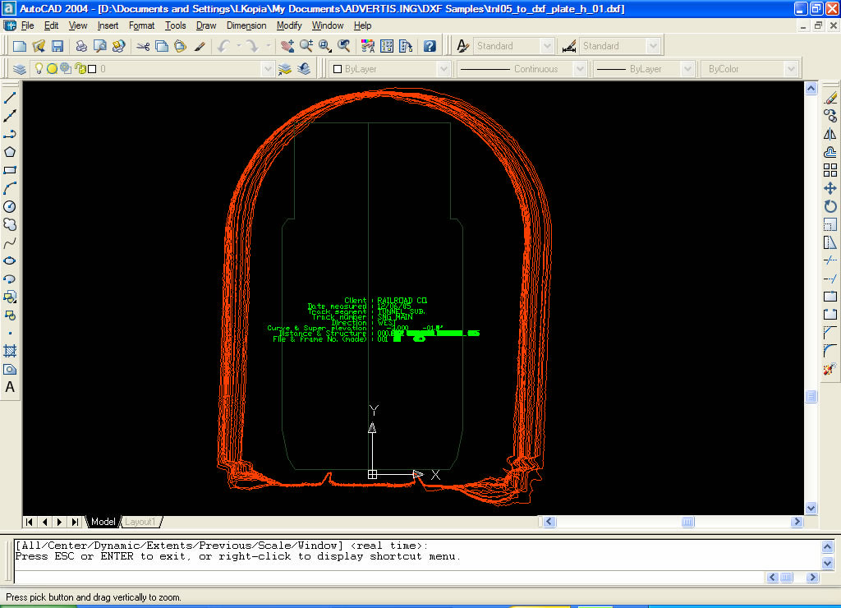This screenshot has width=841, height=608.
Task: Select the Ellipse draw tool
Action: pos(10,260)
